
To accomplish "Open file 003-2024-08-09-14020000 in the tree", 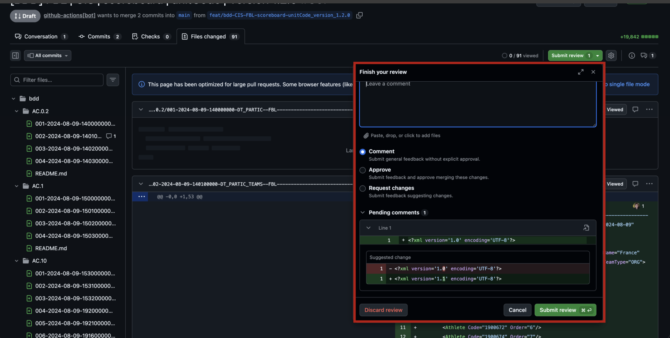I will tap(74, 149).
